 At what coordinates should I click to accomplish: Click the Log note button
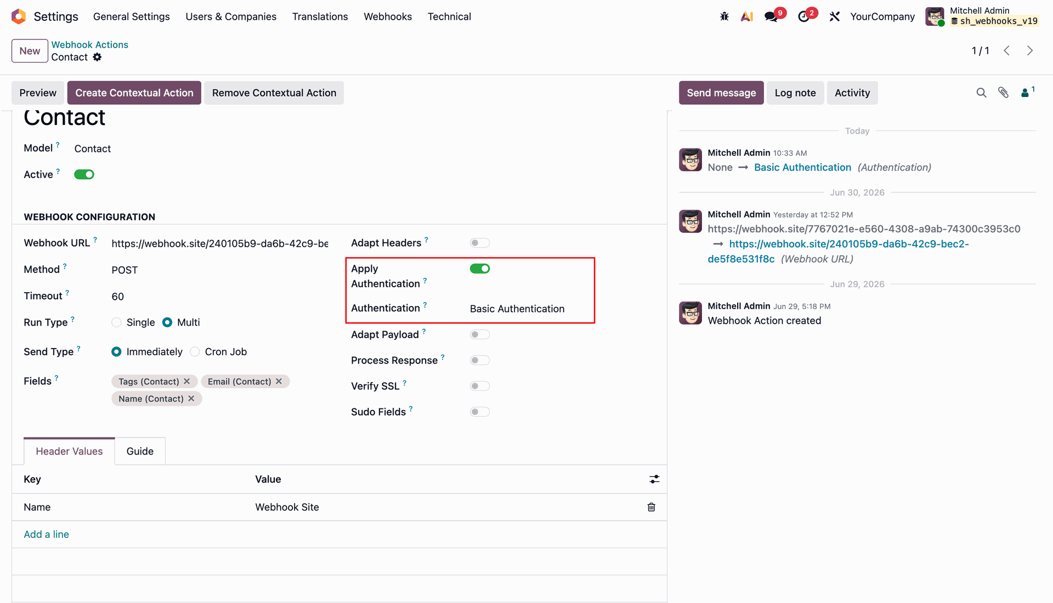(795, 93)
